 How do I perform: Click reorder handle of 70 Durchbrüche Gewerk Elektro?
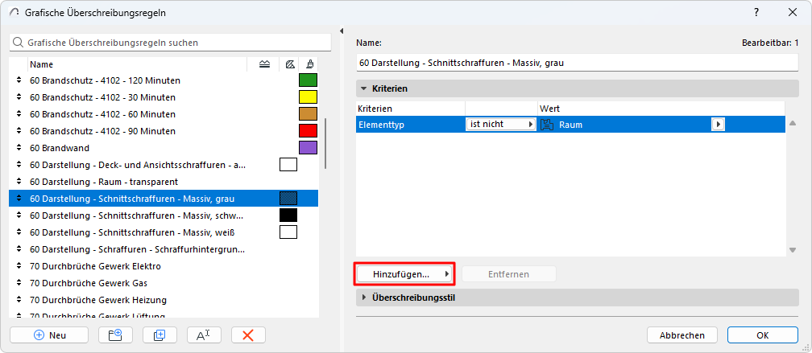[19, 266]
